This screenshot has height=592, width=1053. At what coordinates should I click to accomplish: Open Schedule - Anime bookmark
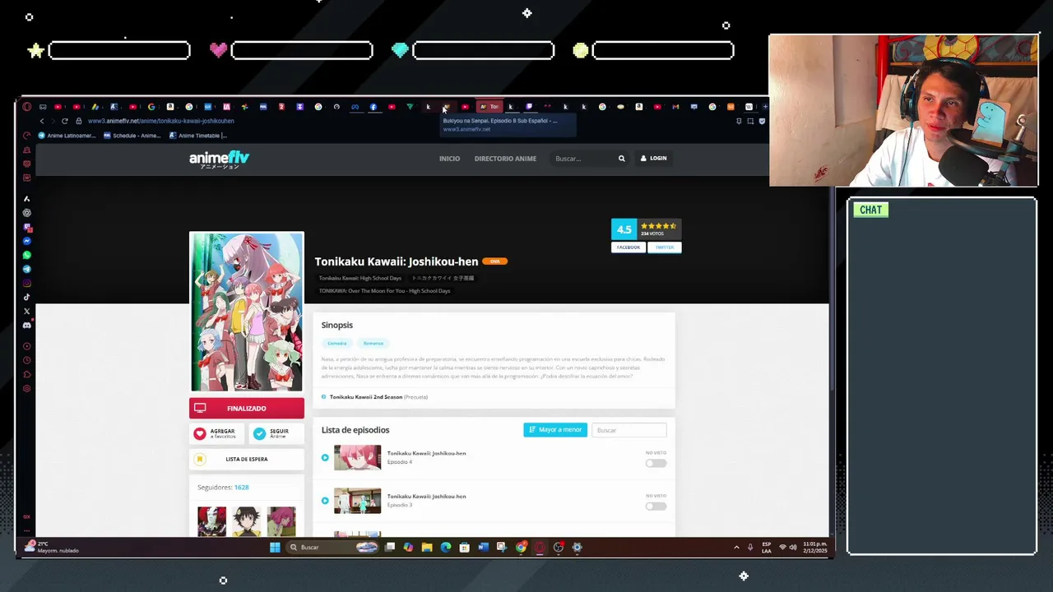pyautogui.click(x=132, y=136)
